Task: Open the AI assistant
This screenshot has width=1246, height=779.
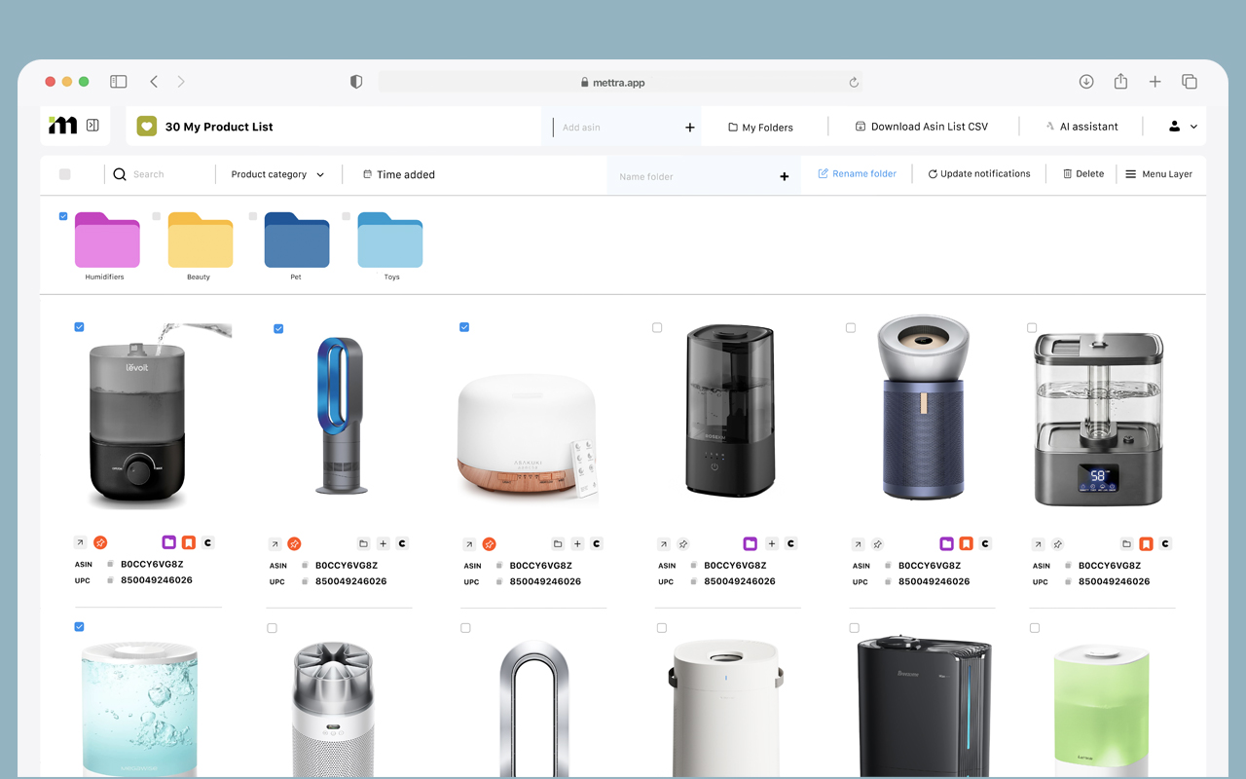Action: coord(1081,127)
